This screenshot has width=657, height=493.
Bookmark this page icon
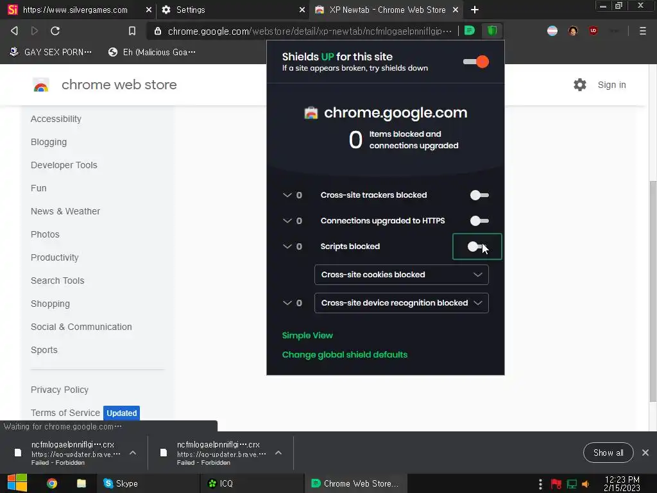click(x=132, y=31)
